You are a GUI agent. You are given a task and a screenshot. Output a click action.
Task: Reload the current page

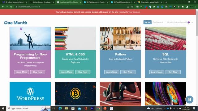(x=11, y=7)
